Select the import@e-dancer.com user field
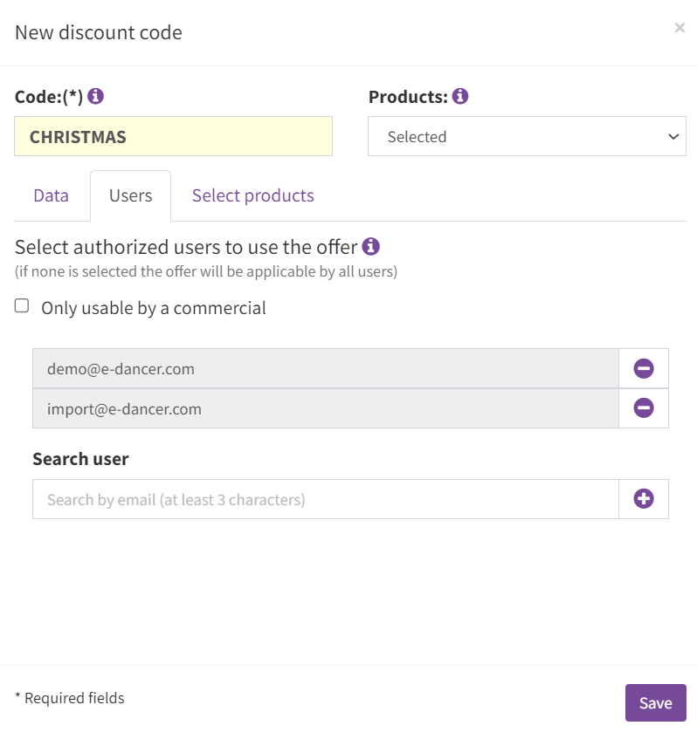697x746 pixels. (x=326, y=408)
